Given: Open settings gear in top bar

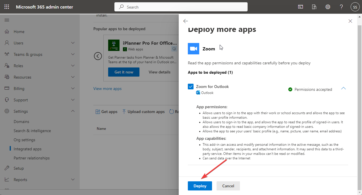Looking at the screenshot, I should pos(328,7).
